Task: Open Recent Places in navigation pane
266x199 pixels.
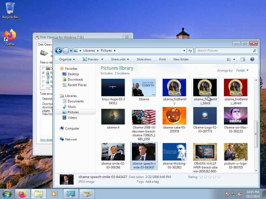Action: pos(77,85)
